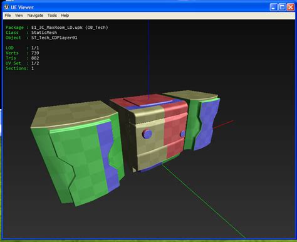Close the UE Viewer window
This screenshot has height=242, width=297.
coord(291,8)
